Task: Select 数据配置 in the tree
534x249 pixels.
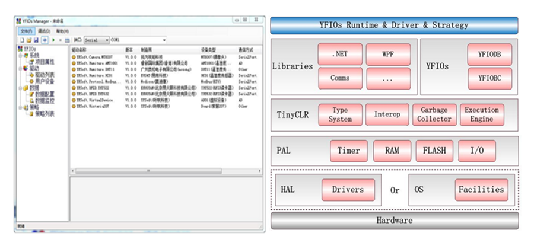Action: pyautogui.click(x=44, y=94)
